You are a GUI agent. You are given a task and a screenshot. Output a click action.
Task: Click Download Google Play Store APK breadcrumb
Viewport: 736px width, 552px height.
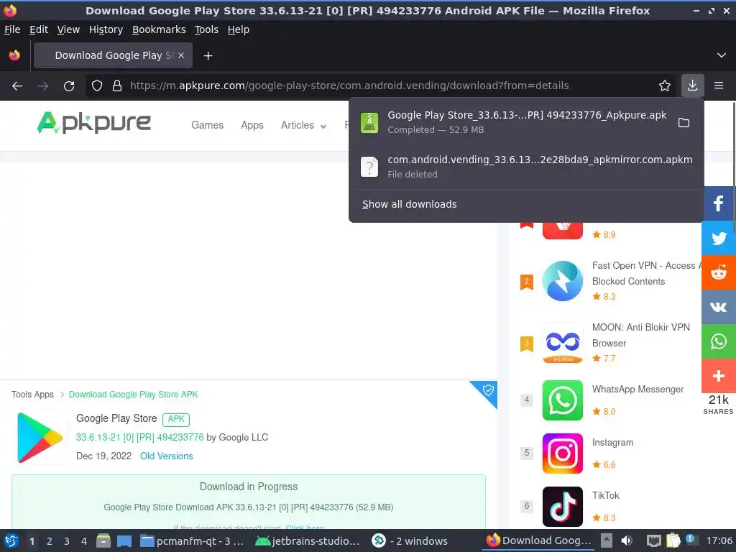tap(133, 395)
